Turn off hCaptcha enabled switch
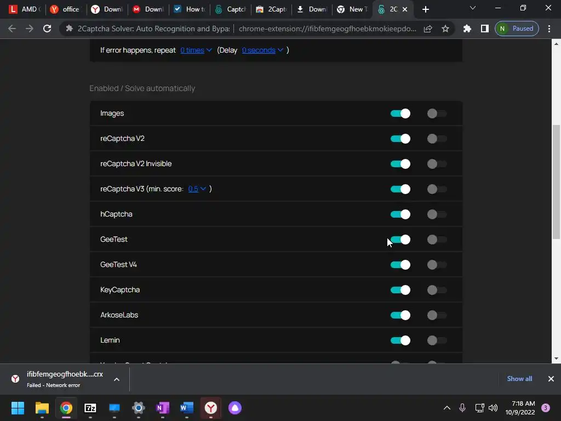This screenshot has height=421, width=561. click(400, 214)
